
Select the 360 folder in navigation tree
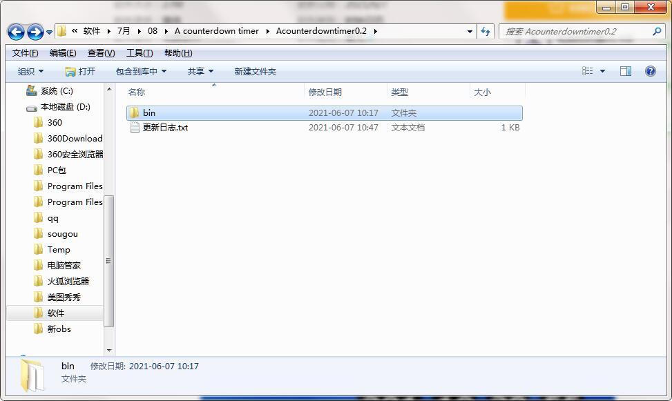click(48, 123)
